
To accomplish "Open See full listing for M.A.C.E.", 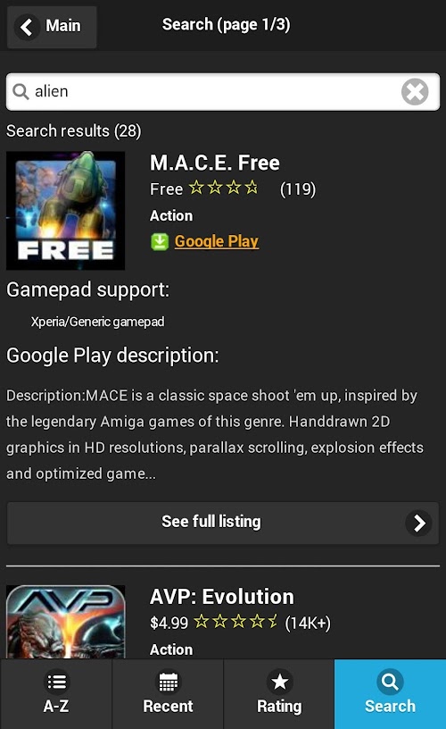I will [x=223, y=523].
